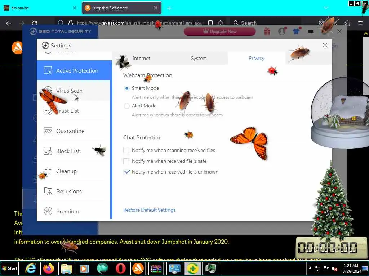Uncheck notify when received file is unknown

pos(126,172)
